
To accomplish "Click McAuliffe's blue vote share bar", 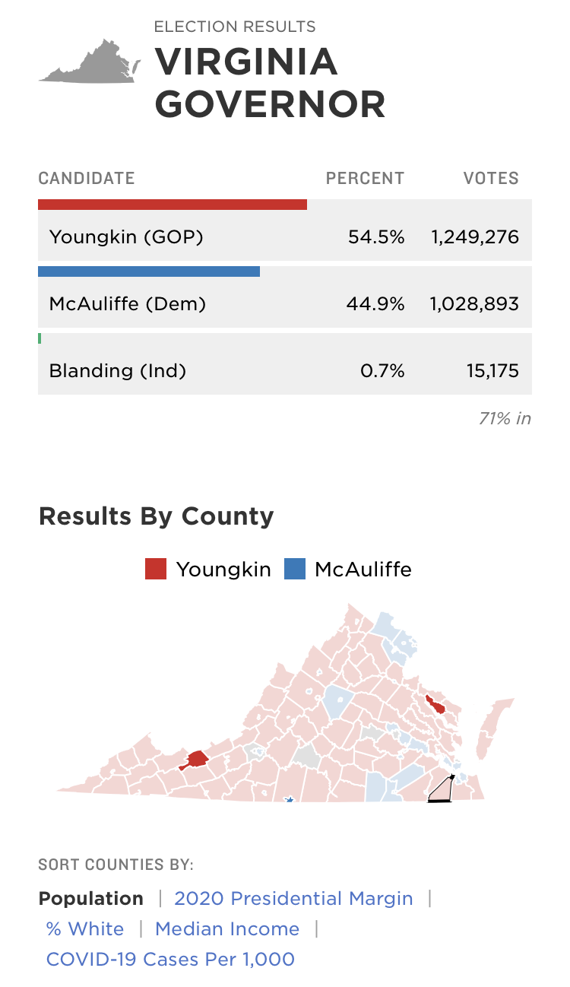I will tap(149, 271).
